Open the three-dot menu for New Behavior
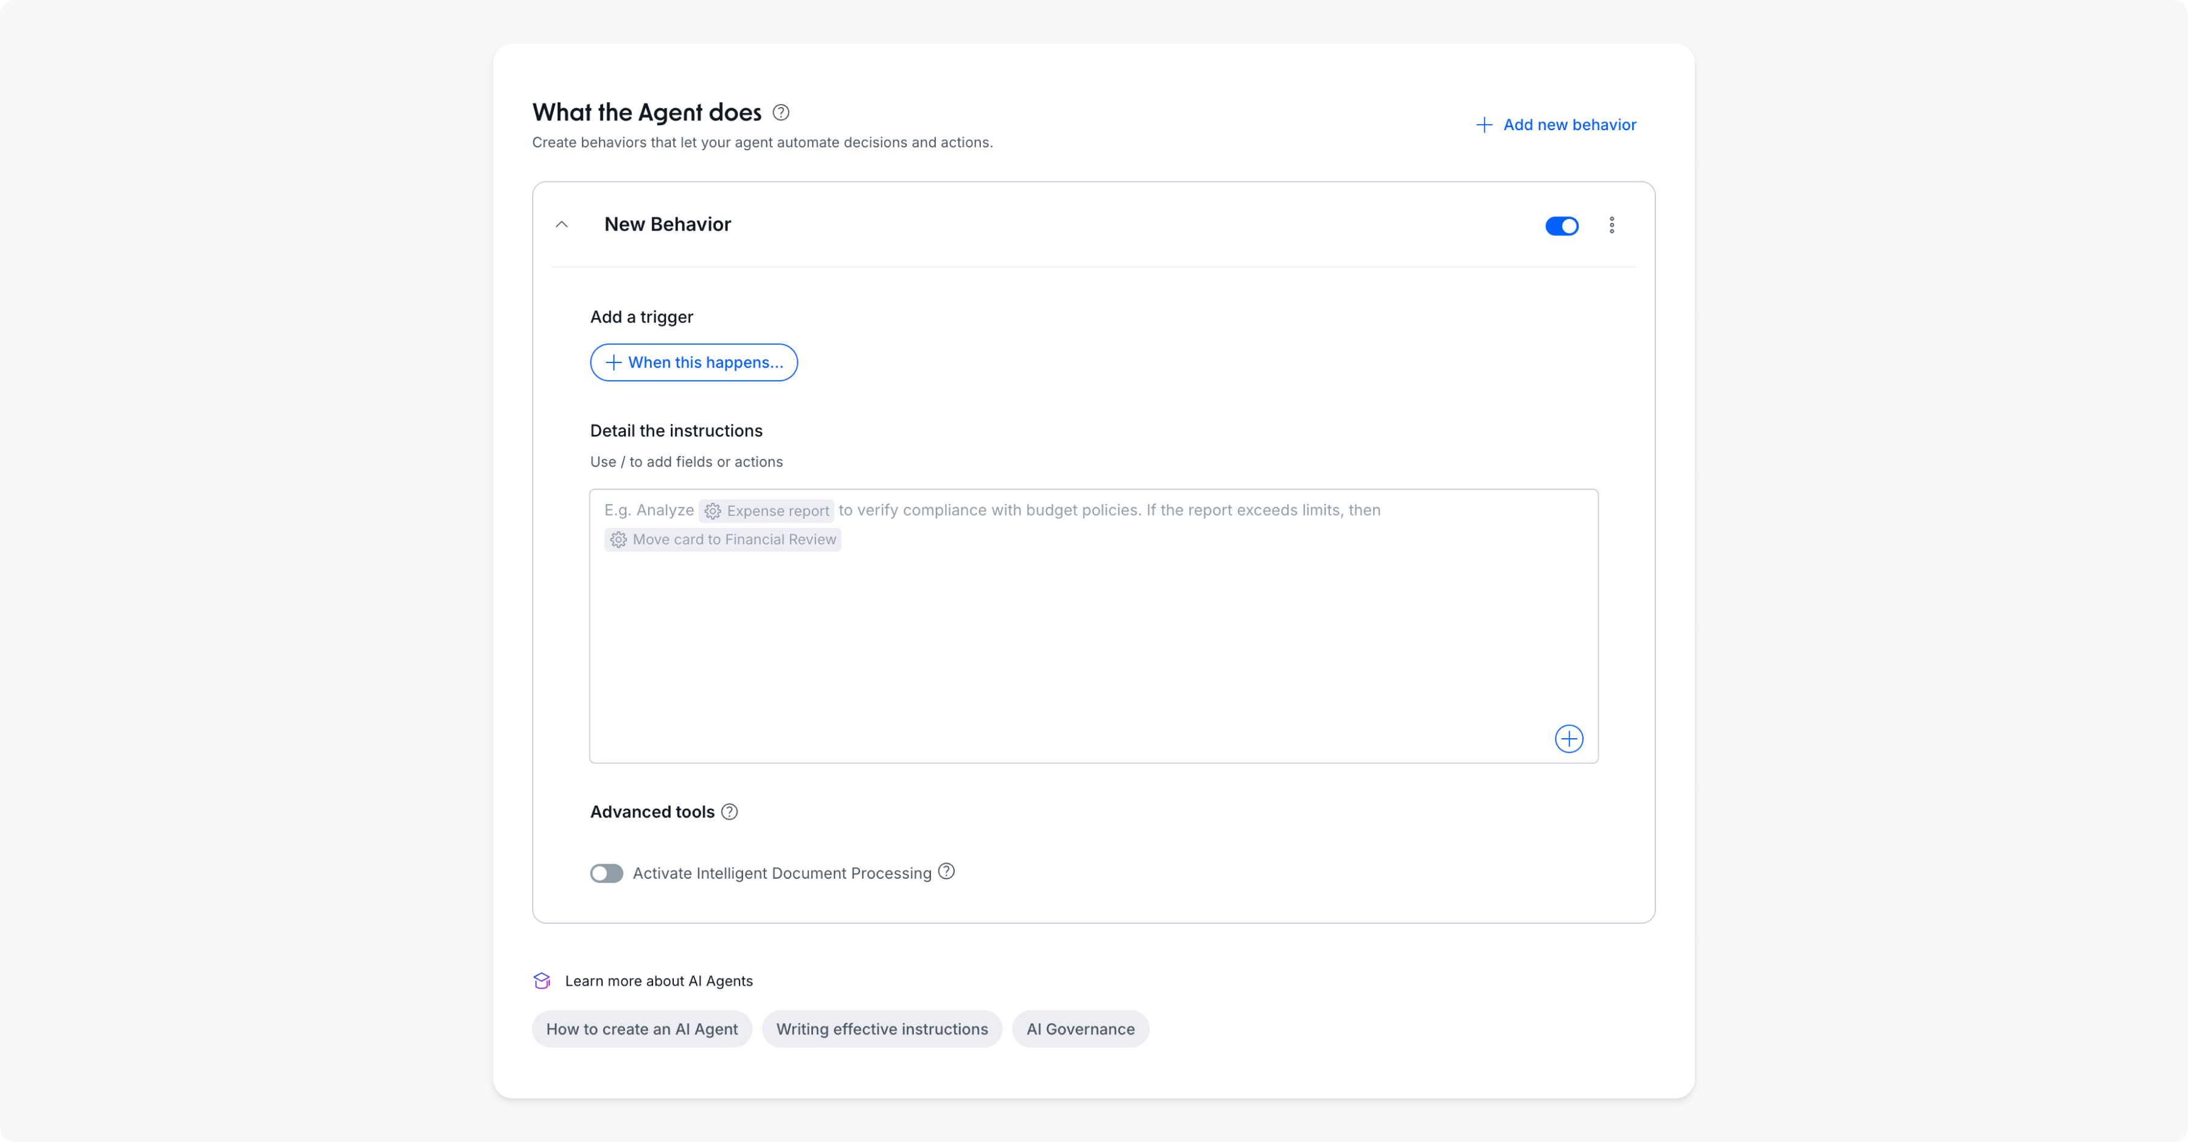This screenshot has width=2188, height=1142. [x=1612, y=225]
